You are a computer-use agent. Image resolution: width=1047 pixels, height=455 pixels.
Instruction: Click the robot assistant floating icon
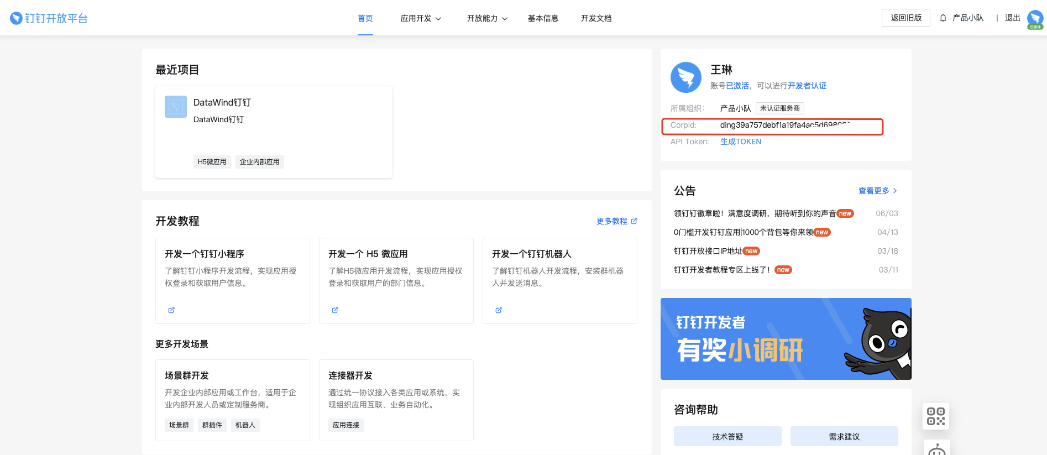click(936, 448)
